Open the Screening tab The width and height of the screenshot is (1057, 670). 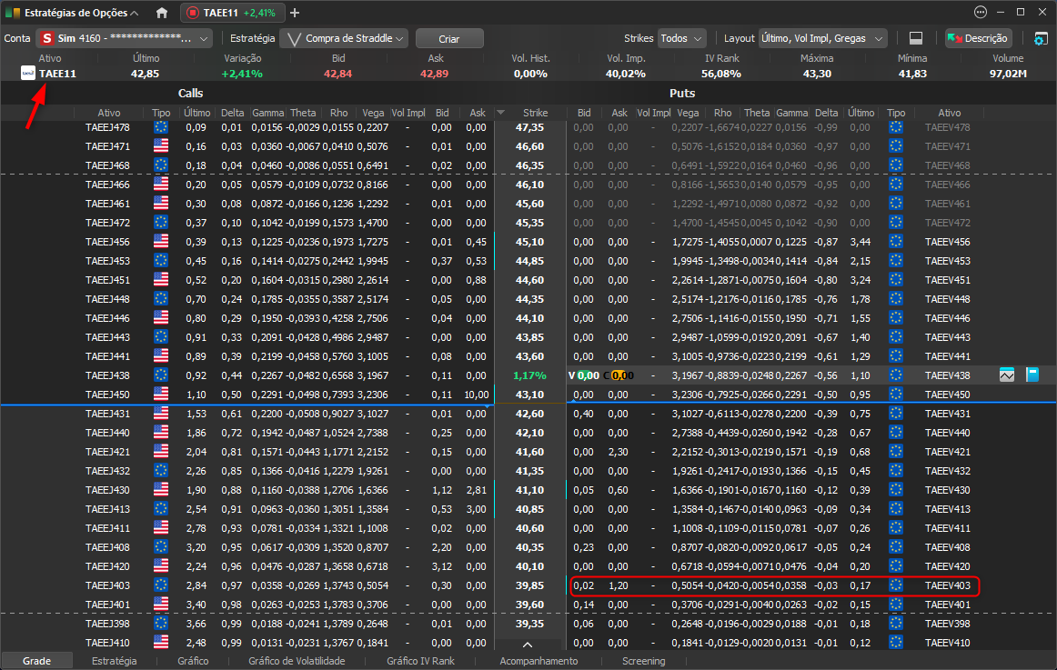click(644, 661)
